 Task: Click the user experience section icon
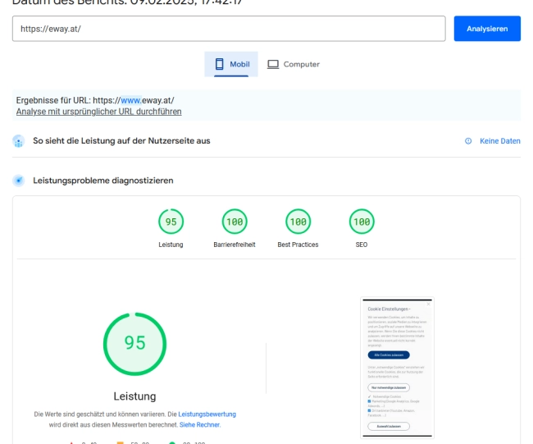click(19, 141)
